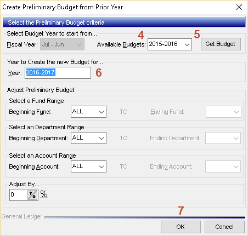Screen dimensions: 248x236
Task: Expand the Beginning Department dropdown
Action: [x=88, y=138]
